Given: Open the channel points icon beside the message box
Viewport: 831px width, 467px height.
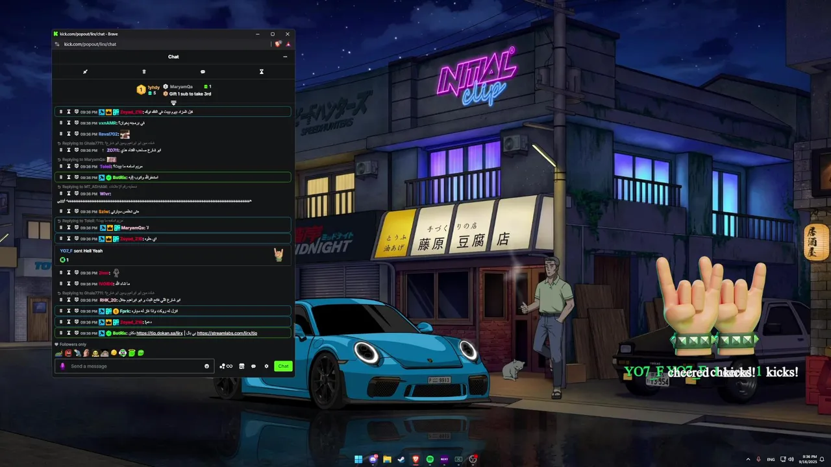Looking at the screenshot, I should coord(226,366).
